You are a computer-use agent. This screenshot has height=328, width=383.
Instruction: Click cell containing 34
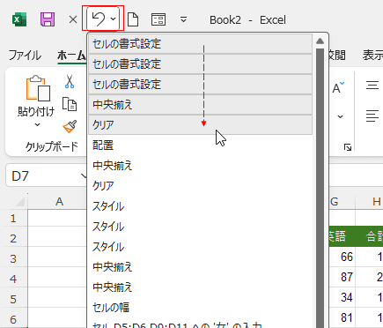pyautogui.click(x=342, y=297)
